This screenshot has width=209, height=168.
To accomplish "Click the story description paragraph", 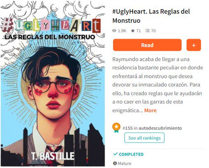I will (x=158, y=85).
